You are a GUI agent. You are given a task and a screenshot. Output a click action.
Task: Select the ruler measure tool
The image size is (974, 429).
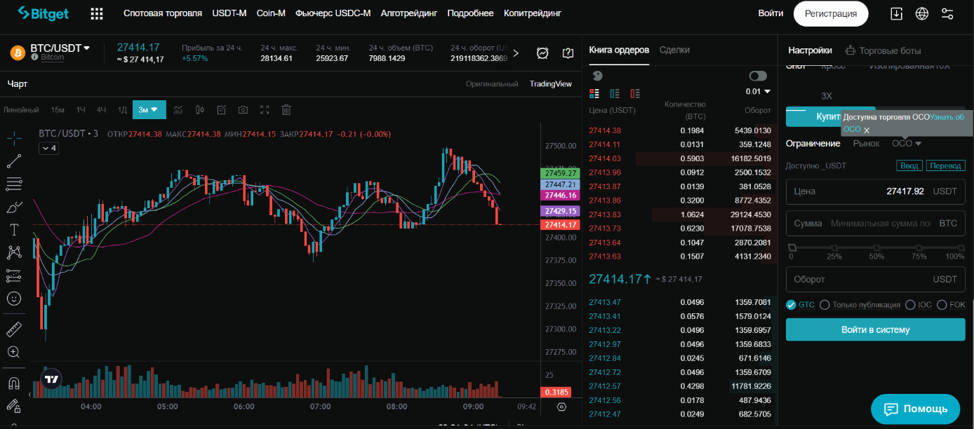point(13,329)
